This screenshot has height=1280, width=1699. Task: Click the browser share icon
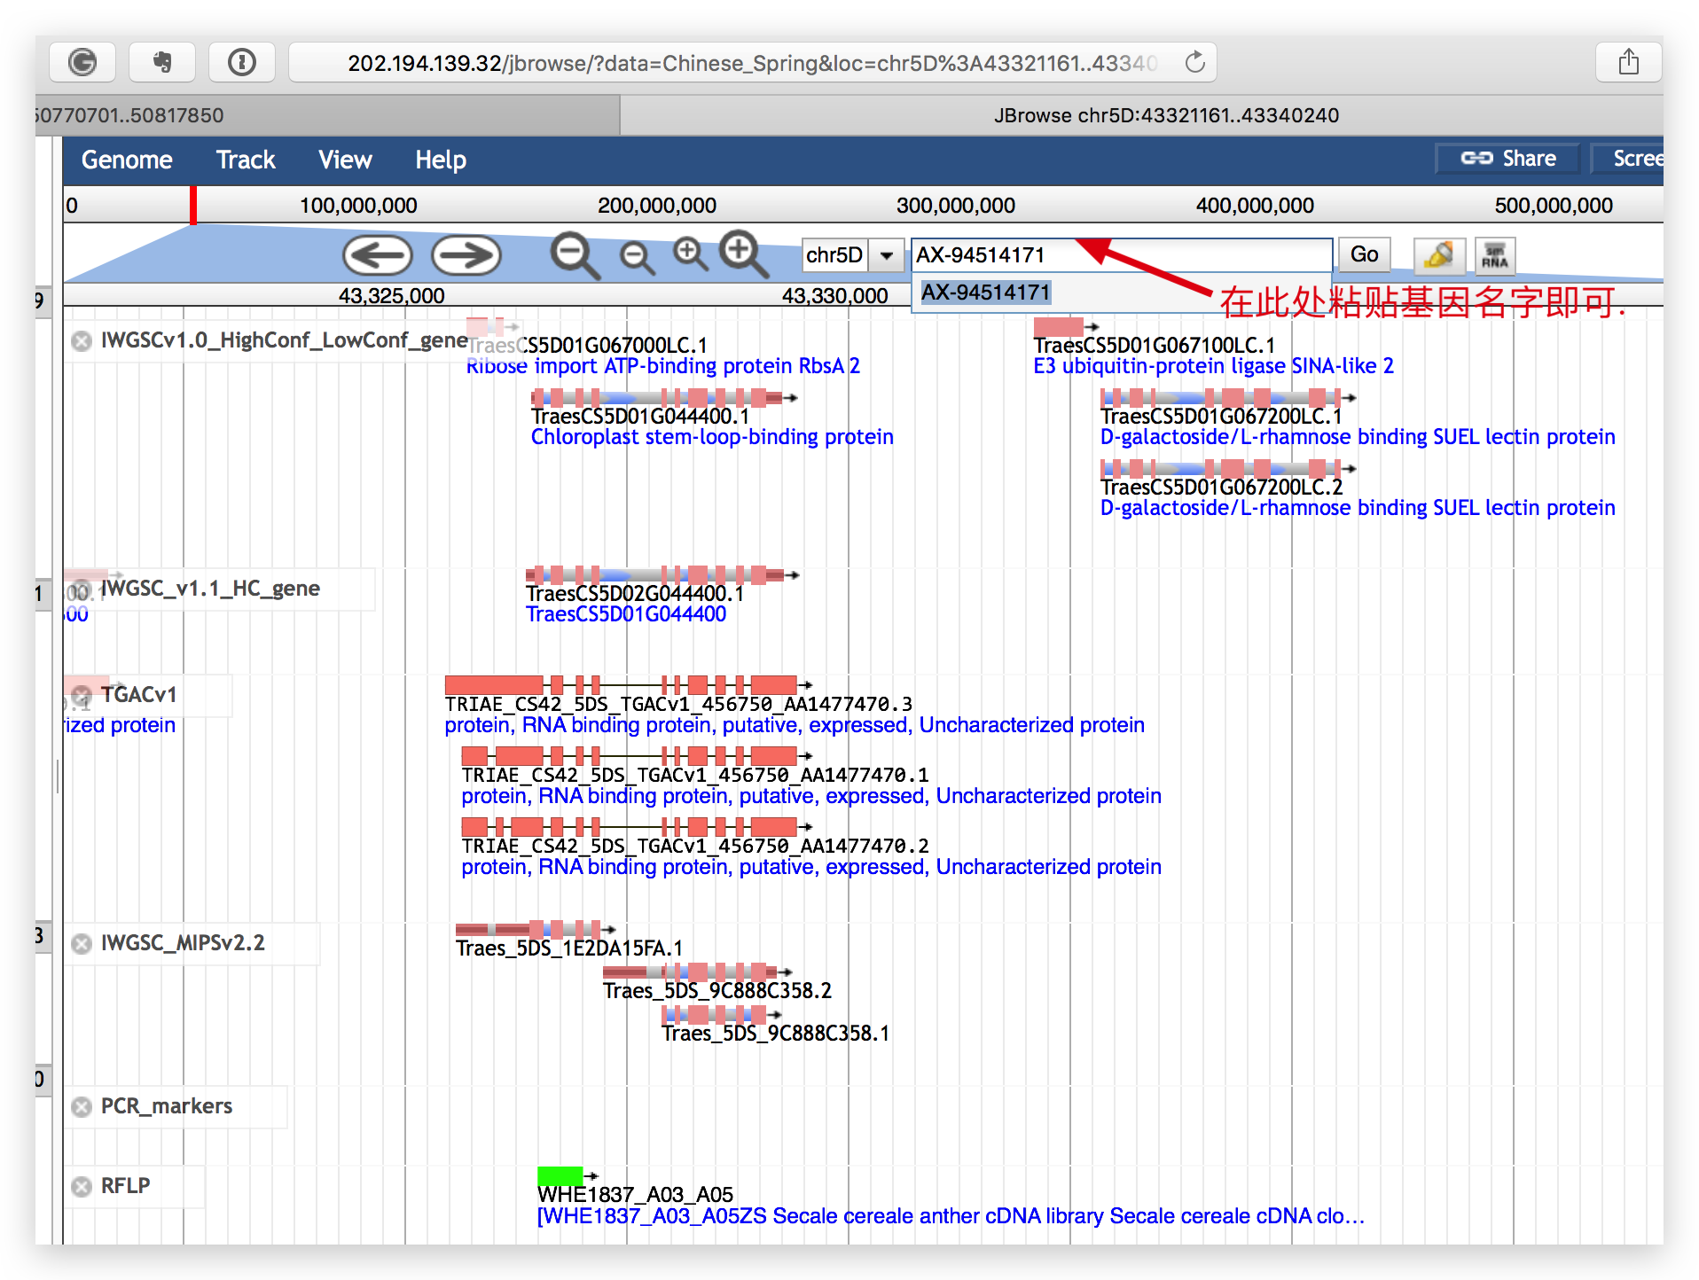coord(1629,62)
